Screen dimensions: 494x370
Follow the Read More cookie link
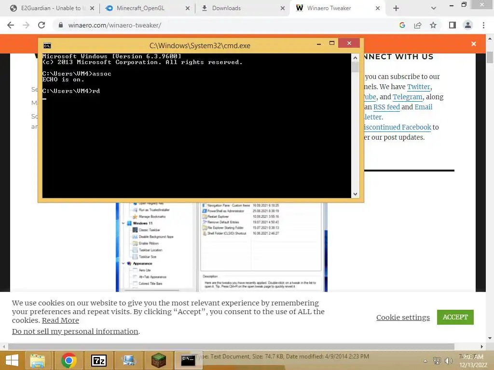(x=60, y=320)
